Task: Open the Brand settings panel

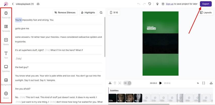Action: (6, 95)
